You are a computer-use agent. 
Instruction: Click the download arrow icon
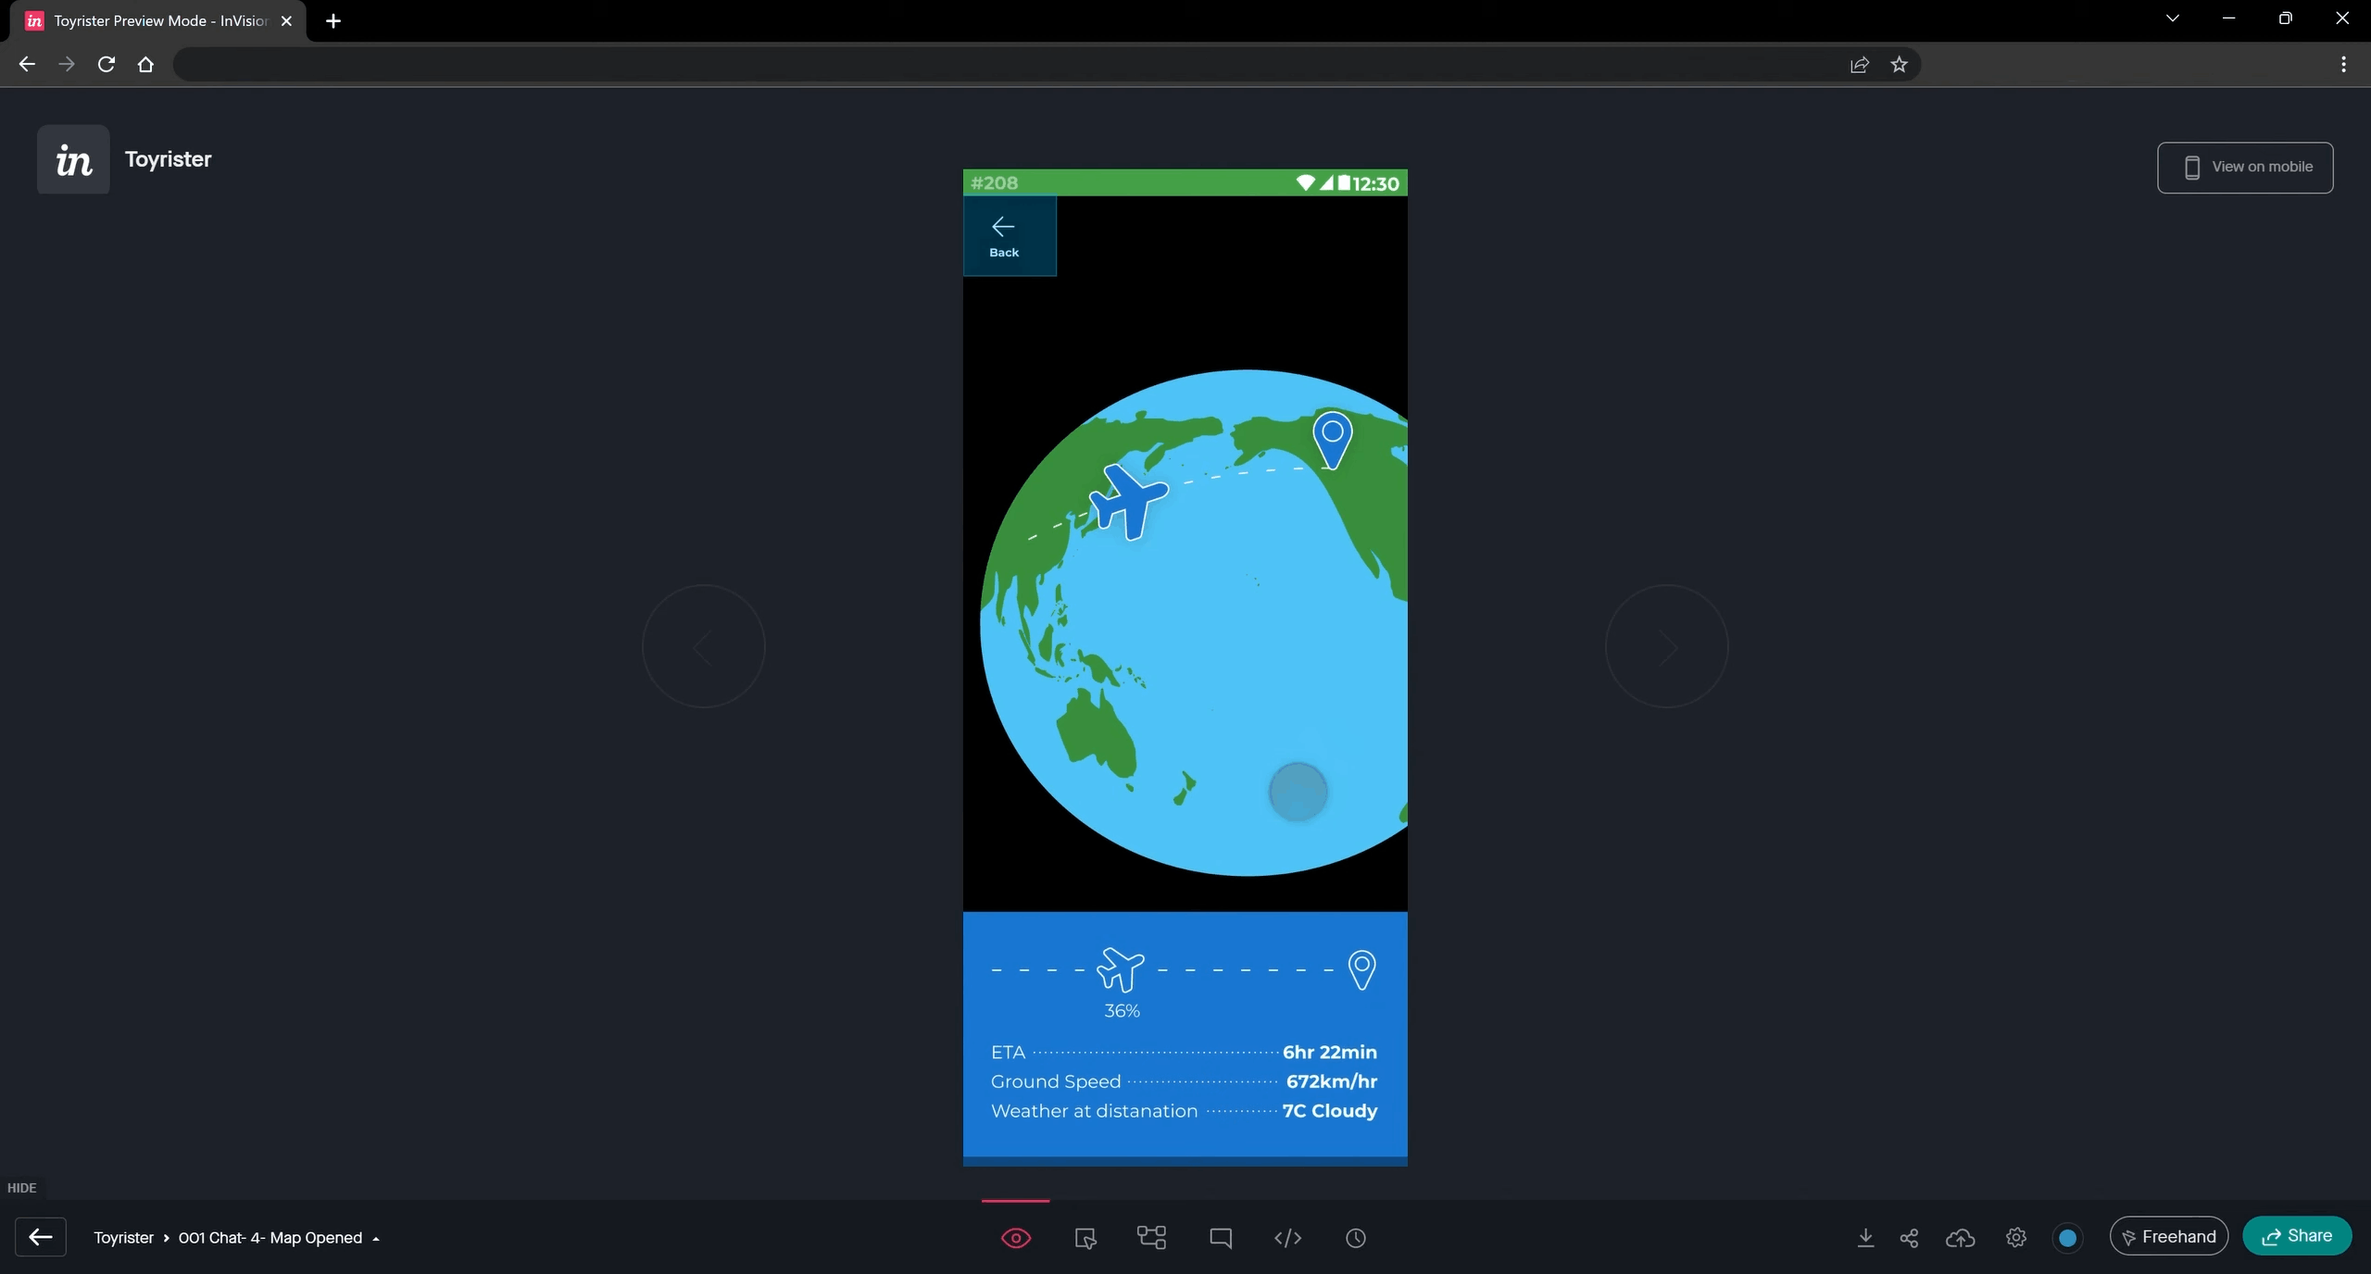[1865, 1238]
